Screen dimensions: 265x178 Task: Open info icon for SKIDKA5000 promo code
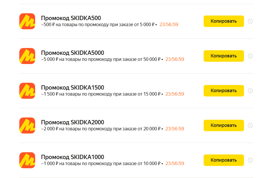pyautogui.click(x=250, y=56)
